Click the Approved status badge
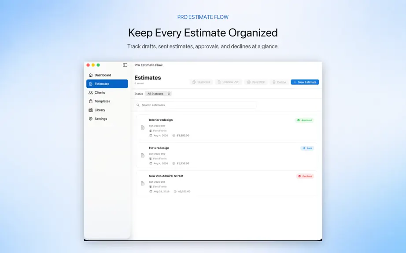 click(305, 120)
